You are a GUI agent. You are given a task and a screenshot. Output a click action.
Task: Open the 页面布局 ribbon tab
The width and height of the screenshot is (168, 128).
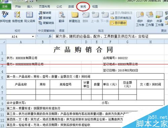coord(44,7)
